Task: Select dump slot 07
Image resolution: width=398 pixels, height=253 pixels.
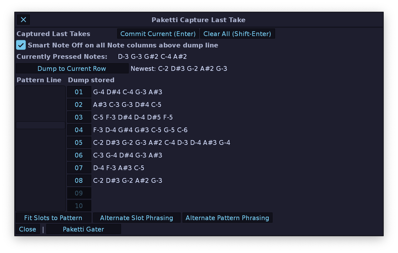Action: pyautogui.click(x=79, y=168)
